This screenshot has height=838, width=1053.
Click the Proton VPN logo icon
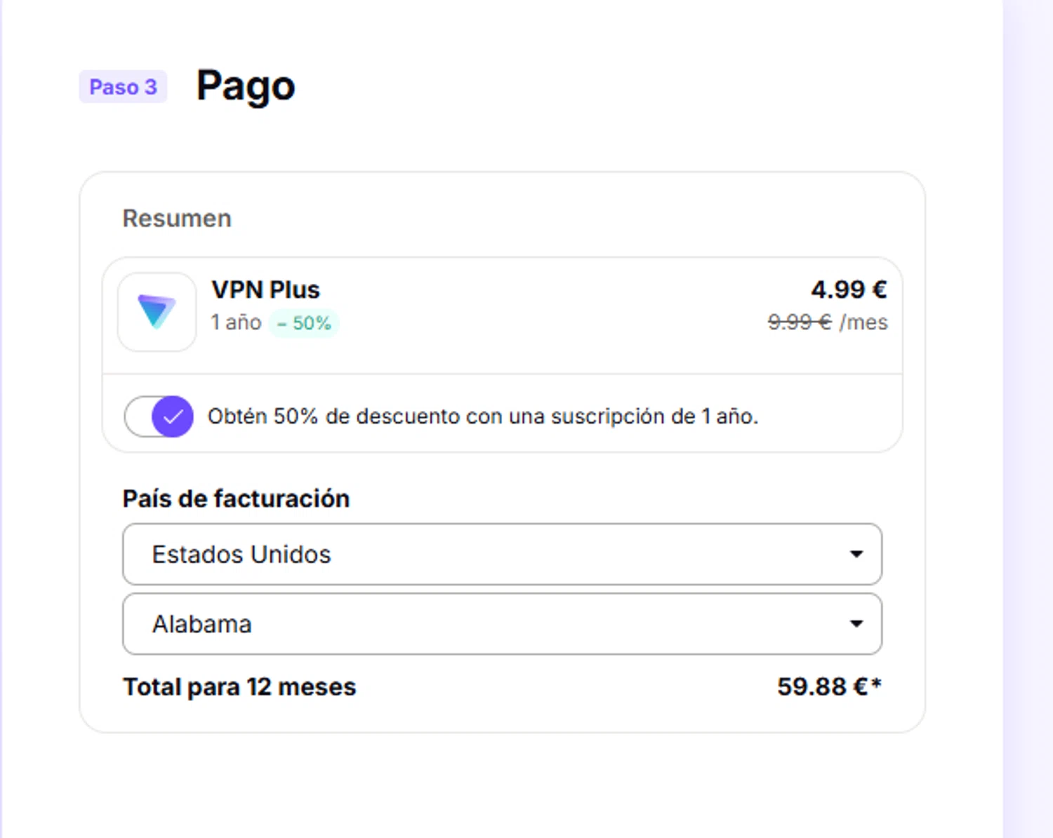point(157,311)
